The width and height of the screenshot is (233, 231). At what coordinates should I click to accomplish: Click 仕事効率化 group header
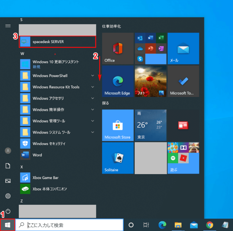111,27
